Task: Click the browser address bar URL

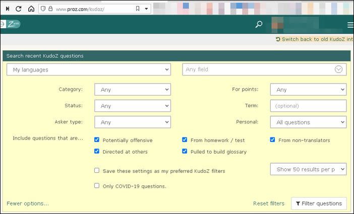Action: click(x=80, y=9)
